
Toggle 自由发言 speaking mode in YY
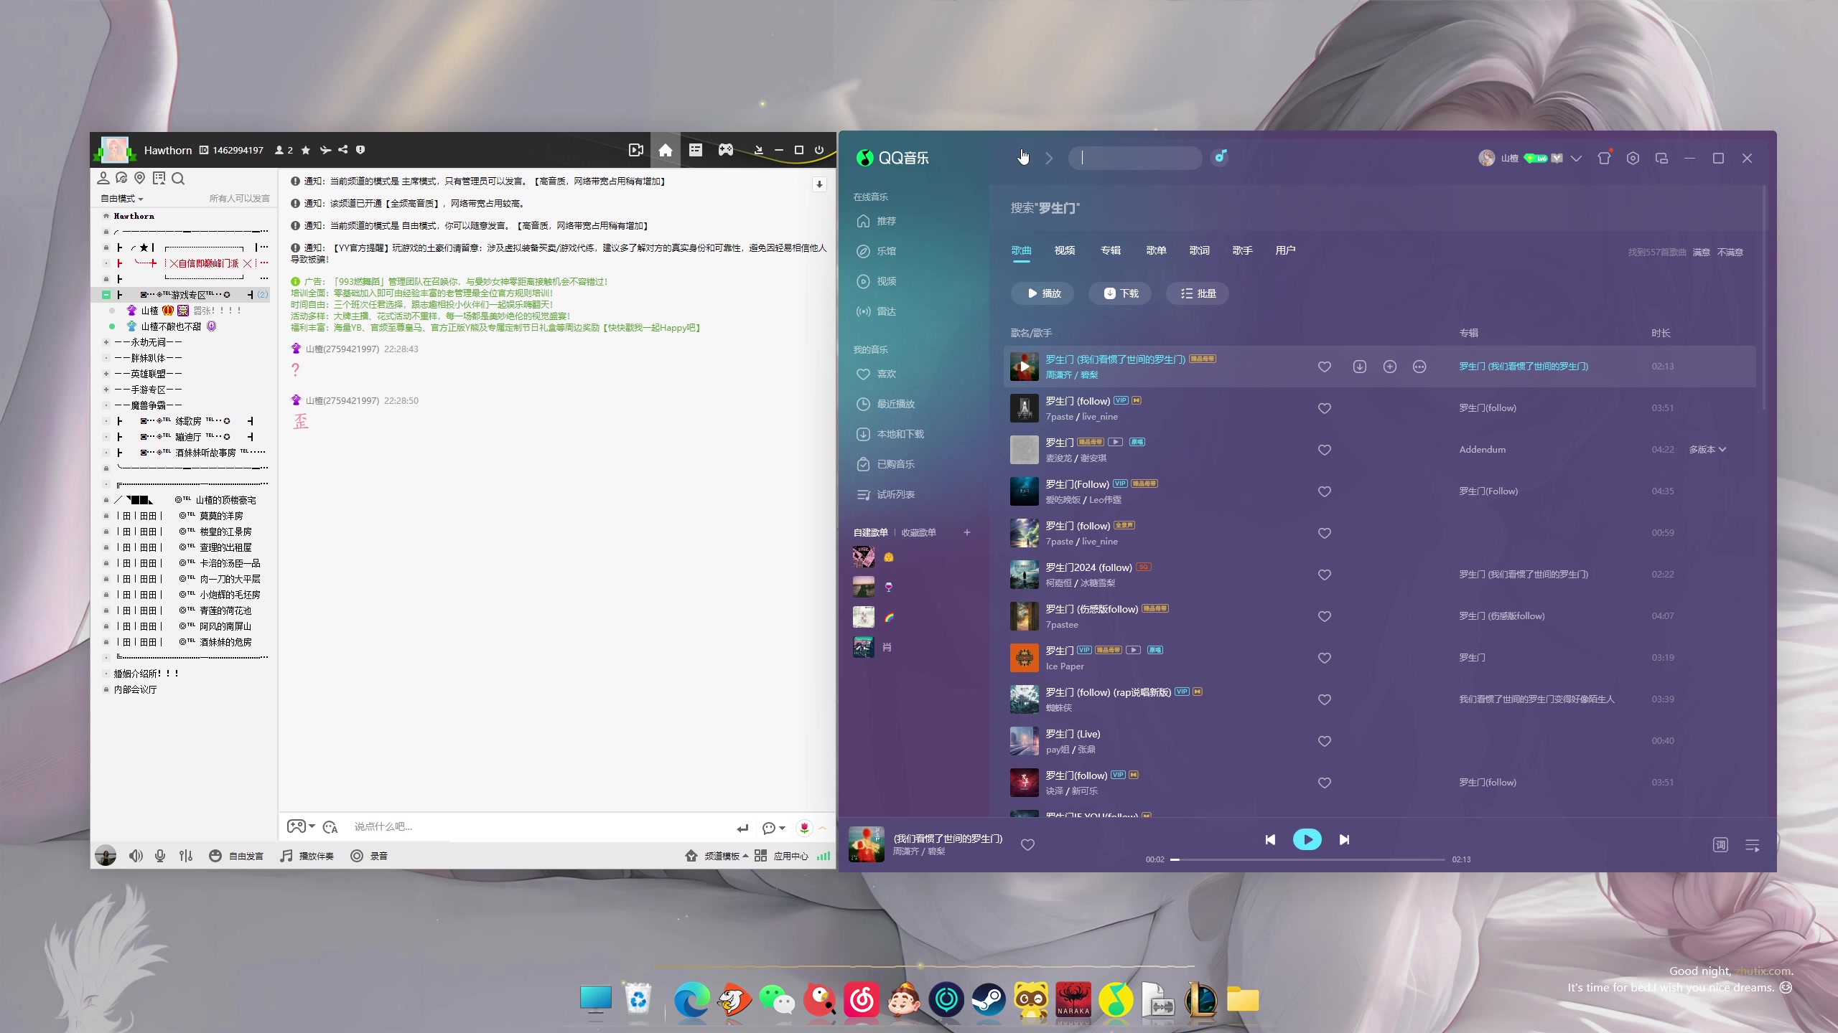point(236,856)
